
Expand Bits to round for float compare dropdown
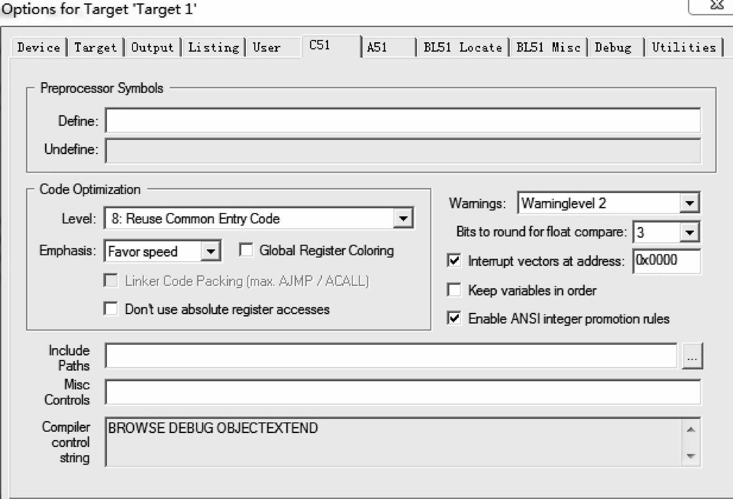click(x=689, y=232)
